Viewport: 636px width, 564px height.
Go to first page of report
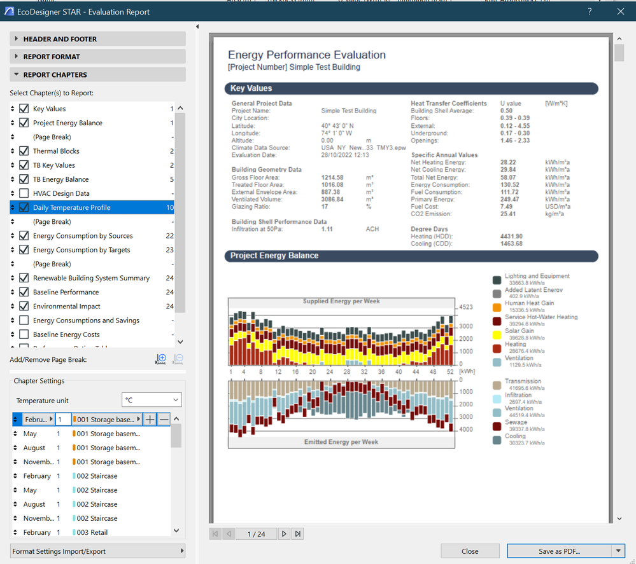click(x=215, y=533)
